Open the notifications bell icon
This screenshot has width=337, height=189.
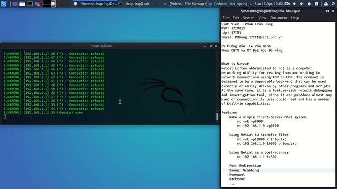click(x=309, y=4)
